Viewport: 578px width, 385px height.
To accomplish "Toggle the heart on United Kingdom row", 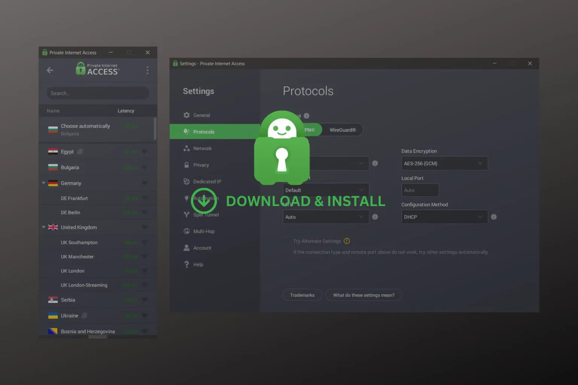I will pos(144,227).
